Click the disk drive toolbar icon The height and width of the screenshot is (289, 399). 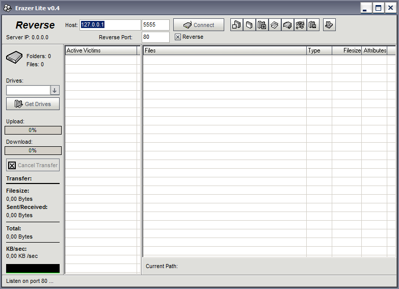287,25
